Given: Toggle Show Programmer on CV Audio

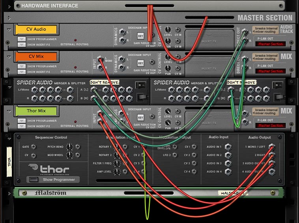Looking at the screenshot, I should click(22, 39).
